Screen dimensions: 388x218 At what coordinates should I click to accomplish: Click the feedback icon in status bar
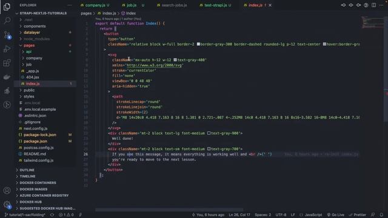tap(373, 215)
